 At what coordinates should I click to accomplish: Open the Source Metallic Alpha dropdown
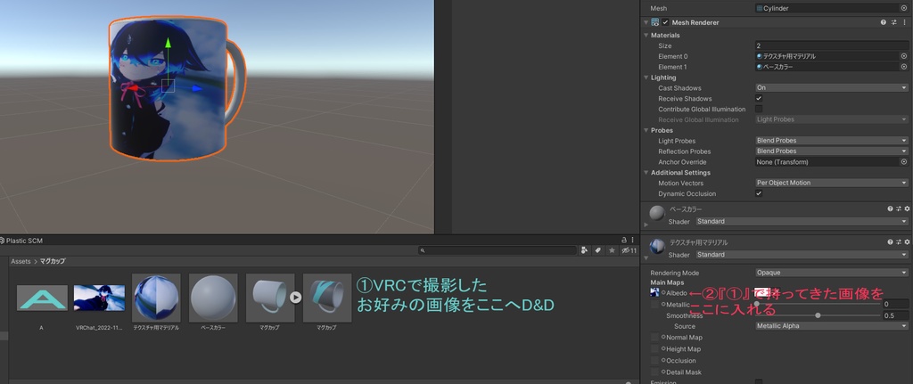pyautogui.click(x=832, y=326)
